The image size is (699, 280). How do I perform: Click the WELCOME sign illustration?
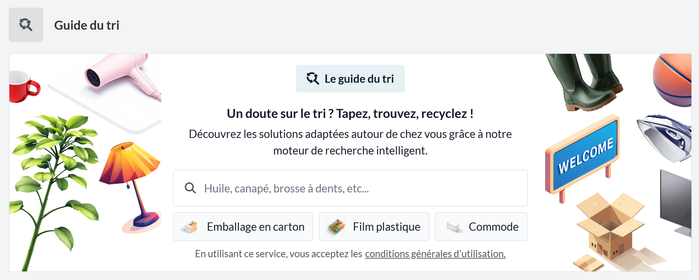[x=583, y=155]
